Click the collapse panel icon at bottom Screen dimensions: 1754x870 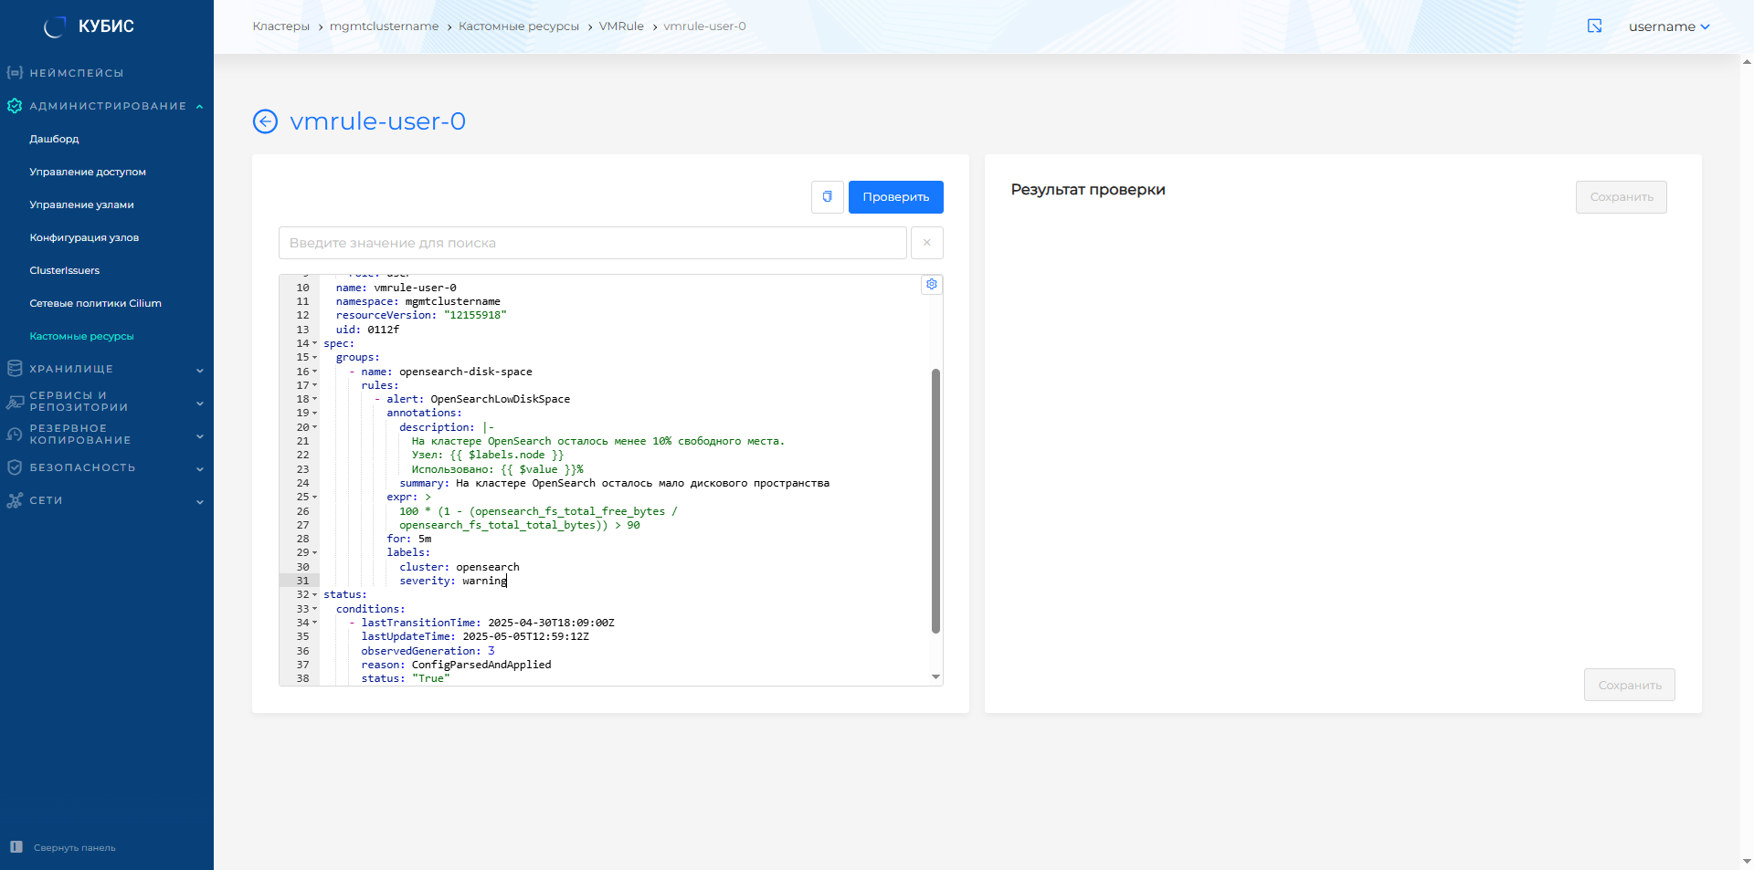16,847
